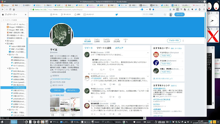Viewport: 220px width, 124px height.
Task: Collapse the グループC bookmark folder
Action: point(8,110)
